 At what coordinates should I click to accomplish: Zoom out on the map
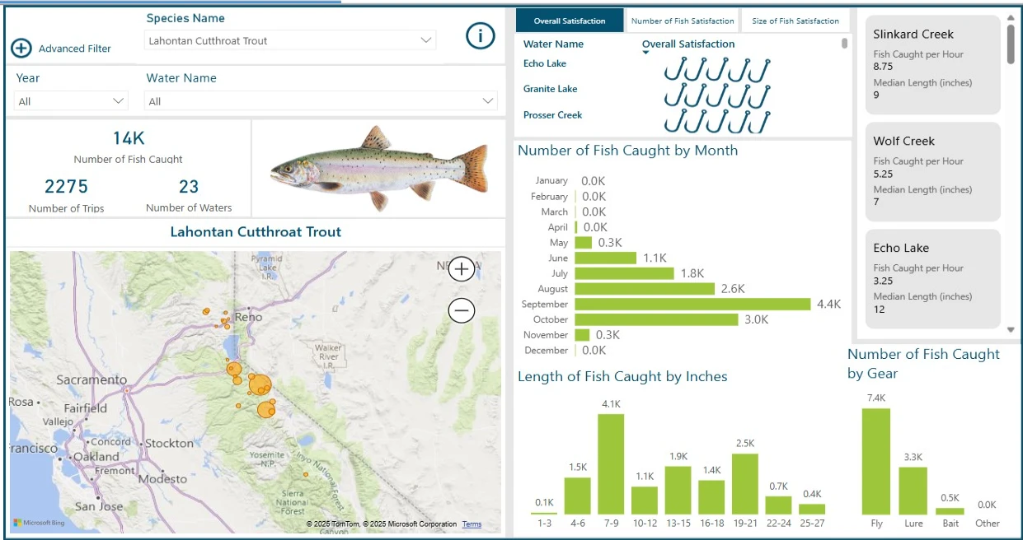point(462,310)
